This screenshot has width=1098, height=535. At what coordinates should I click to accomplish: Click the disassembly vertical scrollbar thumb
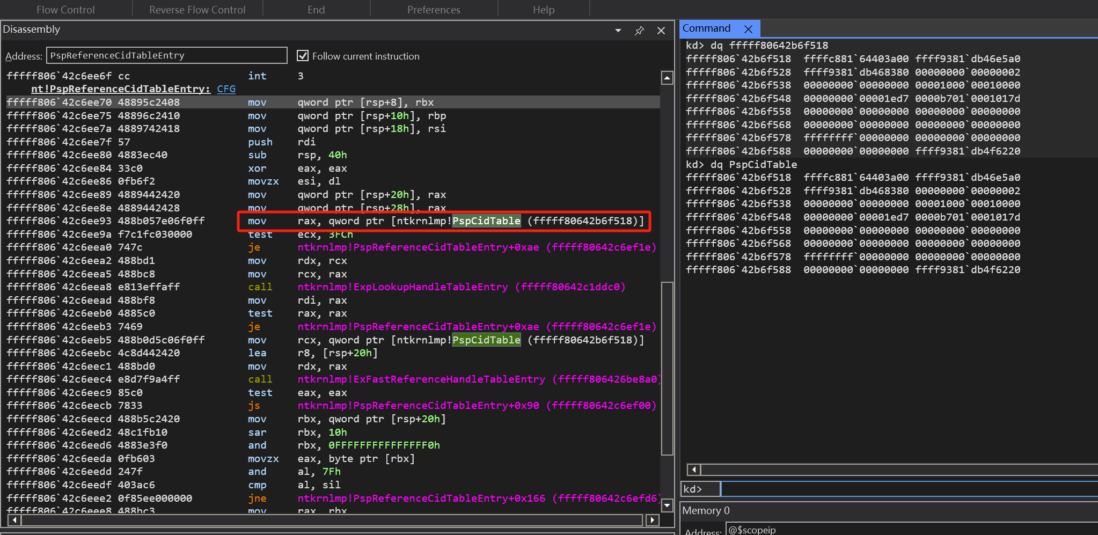[x=667, y=368]
